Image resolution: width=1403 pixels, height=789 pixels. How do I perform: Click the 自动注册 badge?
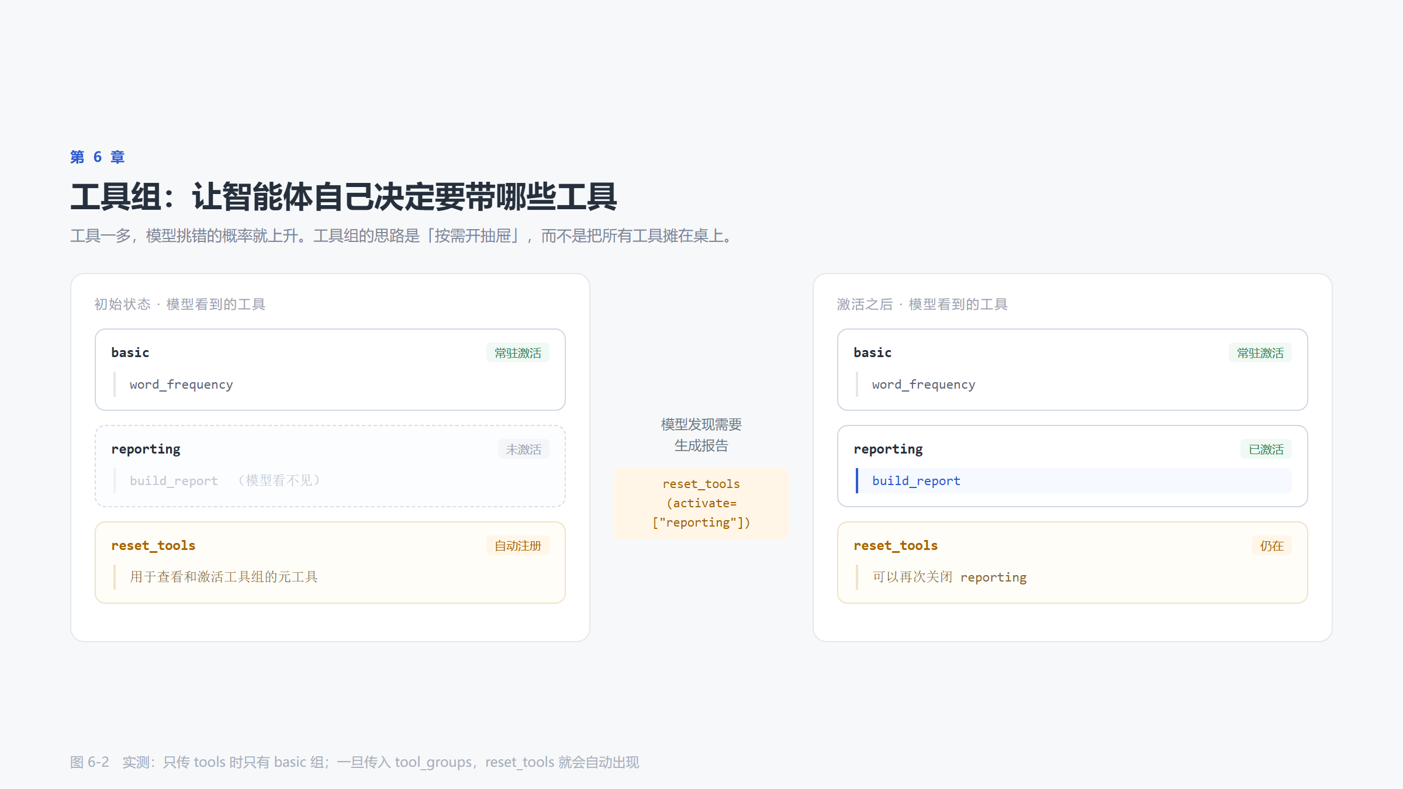coord(518,546)
